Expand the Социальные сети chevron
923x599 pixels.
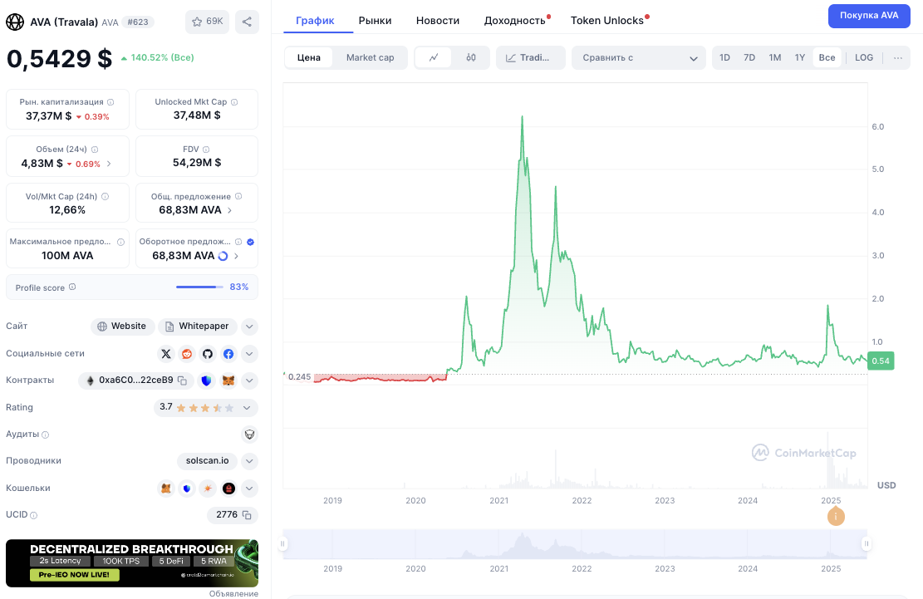click(x=249, y=354)
